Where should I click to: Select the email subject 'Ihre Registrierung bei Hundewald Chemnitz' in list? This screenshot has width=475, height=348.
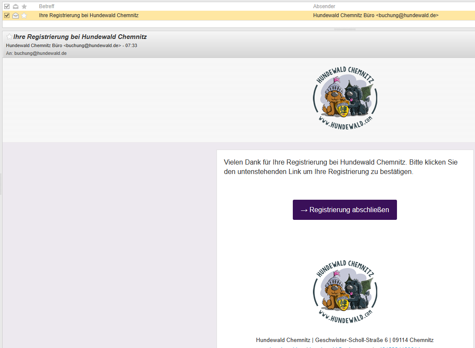pos(89,15)
